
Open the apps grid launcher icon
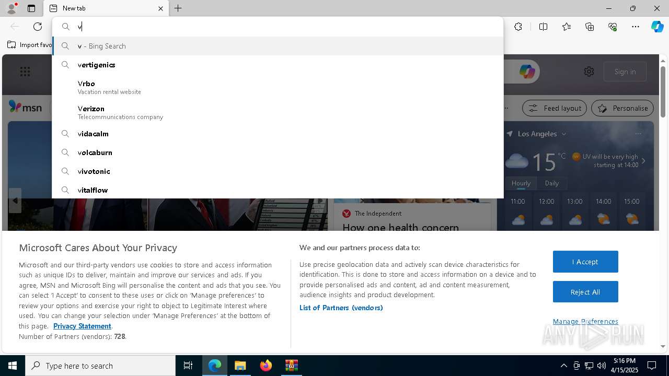point(25,72)
